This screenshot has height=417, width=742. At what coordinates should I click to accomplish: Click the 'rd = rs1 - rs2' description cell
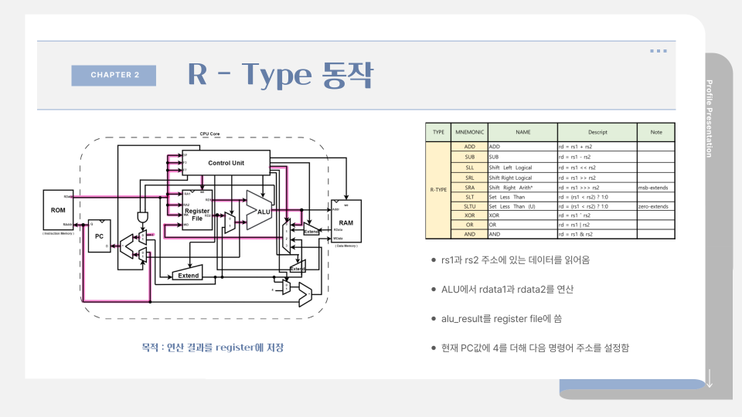(597, 157)
